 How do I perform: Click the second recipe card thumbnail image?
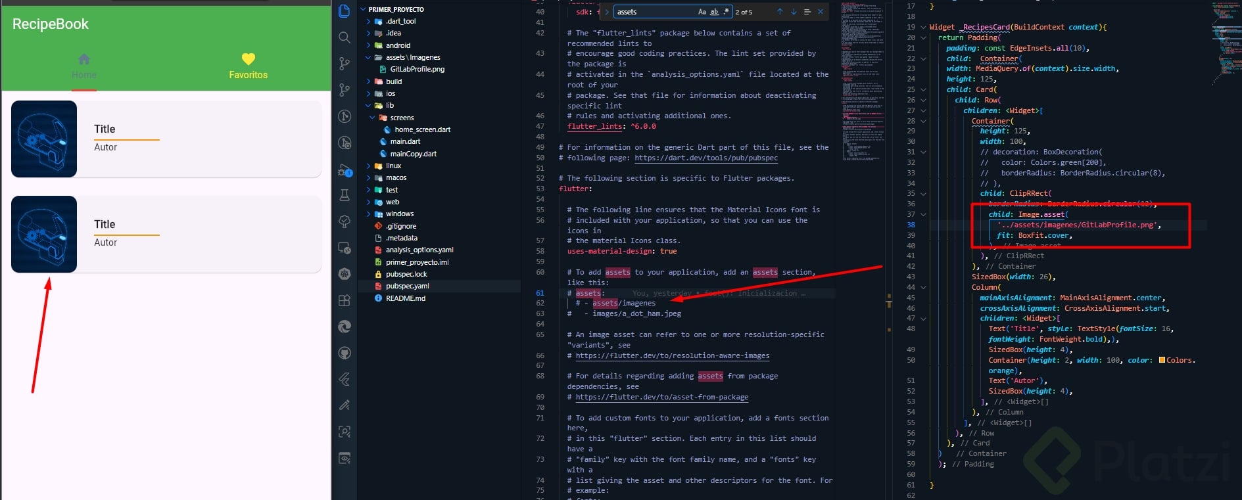[44, 234]
